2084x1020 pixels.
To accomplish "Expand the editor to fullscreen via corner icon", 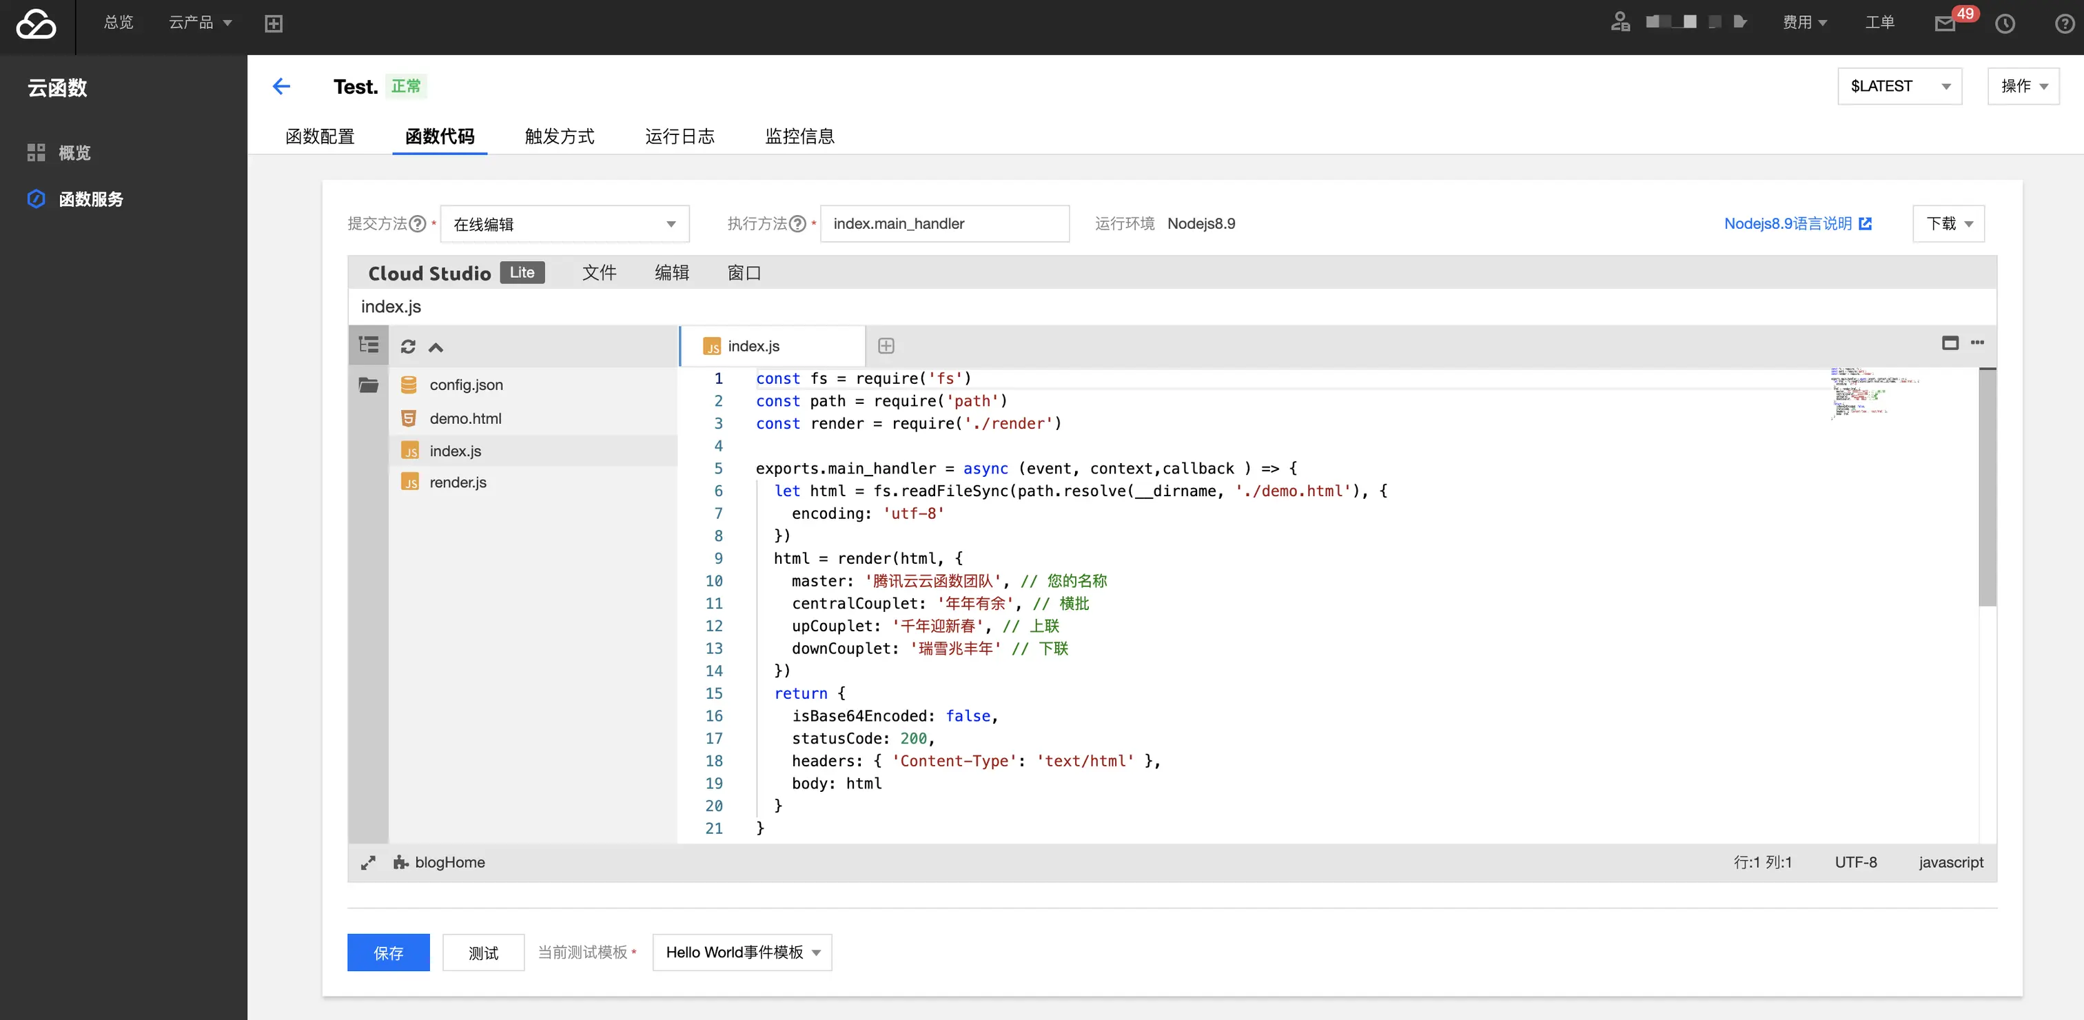I will click(368, 862).
